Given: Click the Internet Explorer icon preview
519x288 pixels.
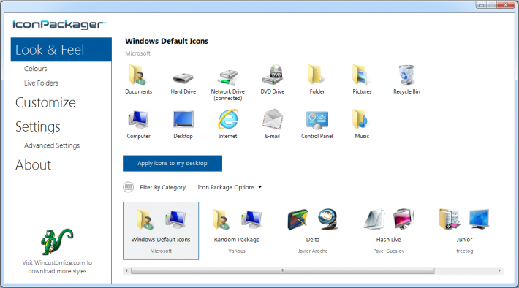Looking at the screenshot, I should point(228,119).
